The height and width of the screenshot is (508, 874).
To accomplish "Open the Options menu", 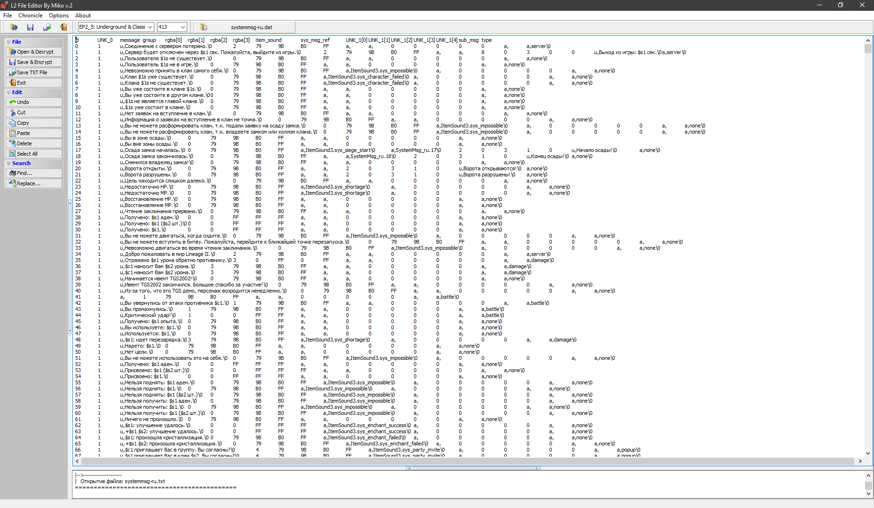I will click(59, 16).
